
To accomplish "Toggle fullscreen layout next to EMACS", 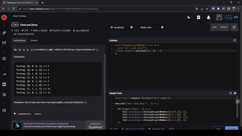I will tap(234, 27).
